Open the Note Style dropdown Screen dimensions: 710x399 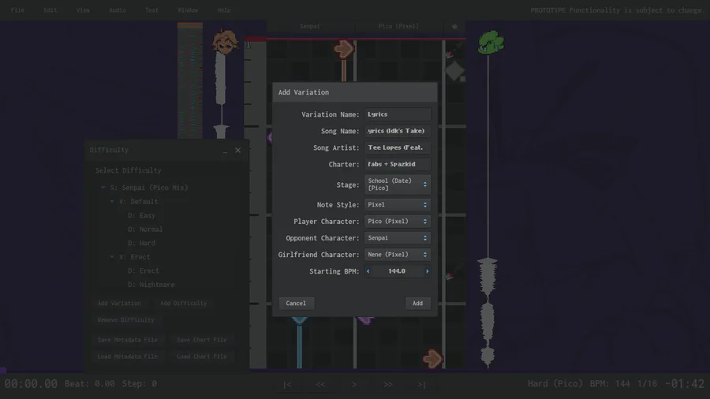[x=397, y=205]
